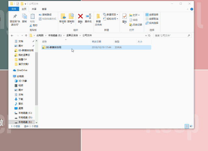Click quick access toolbar properties checkmark icon

point(18,4)
